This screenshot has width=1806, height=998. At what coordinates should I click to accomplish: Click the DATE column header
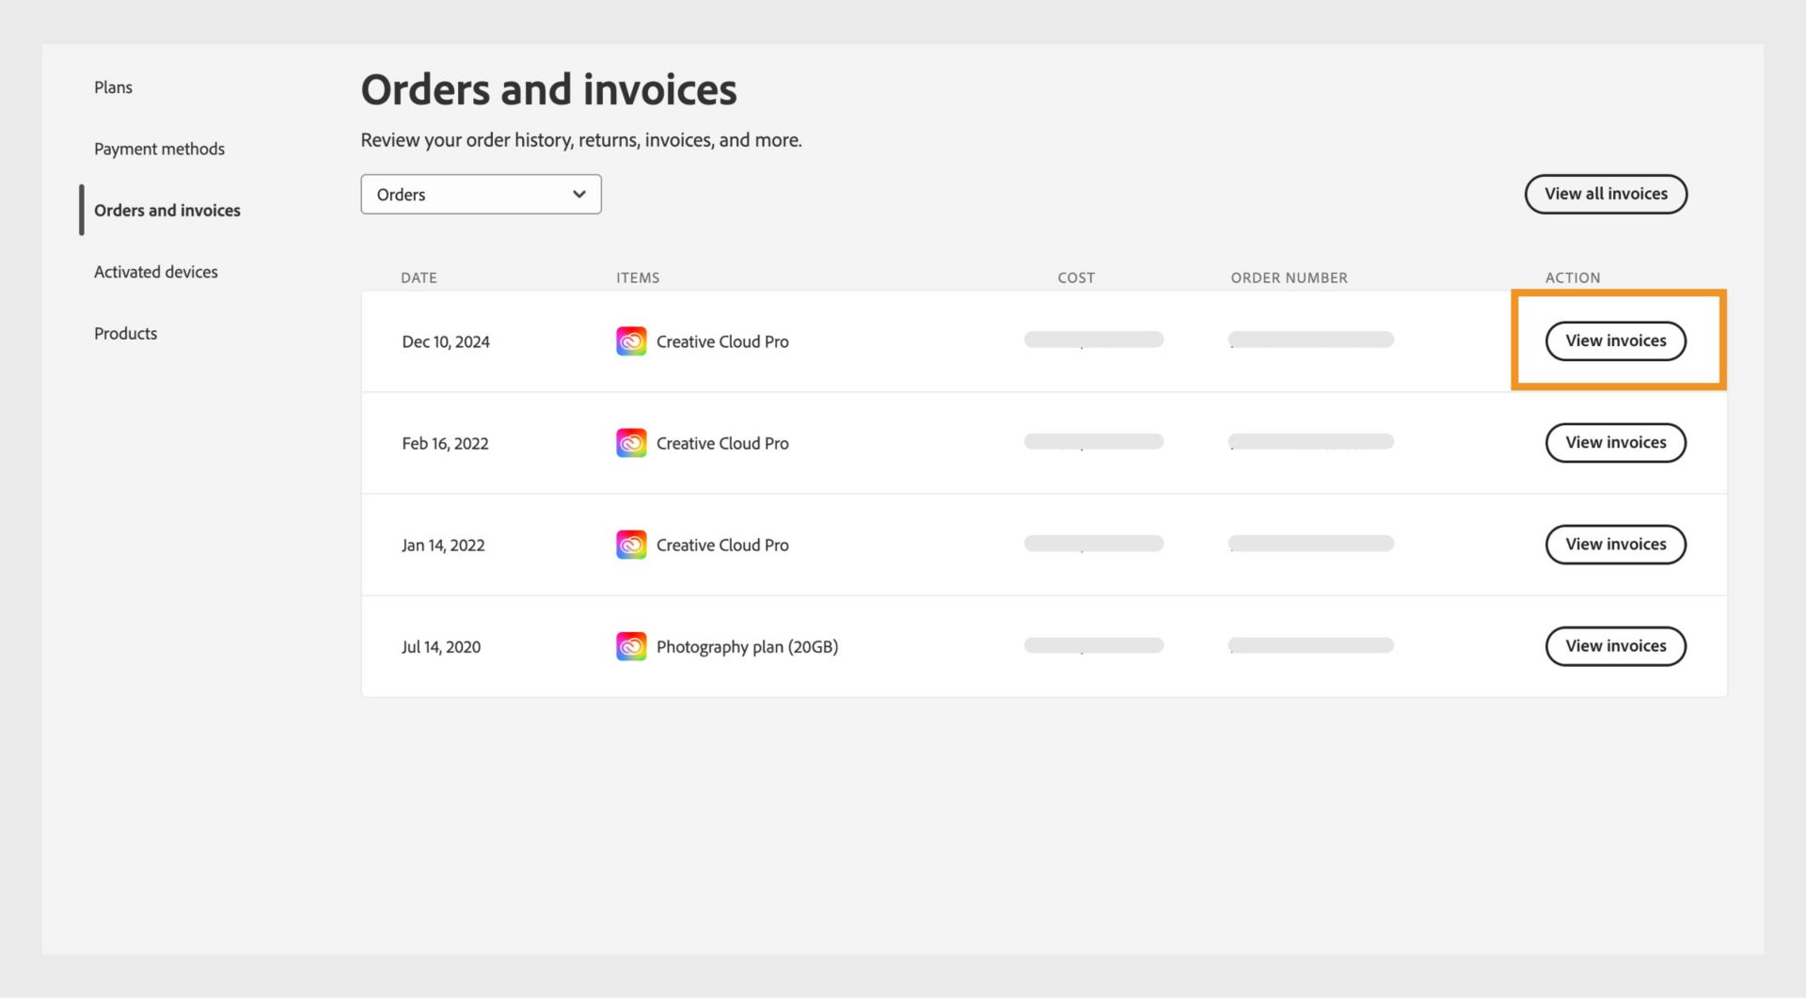[x=418, y=277]
